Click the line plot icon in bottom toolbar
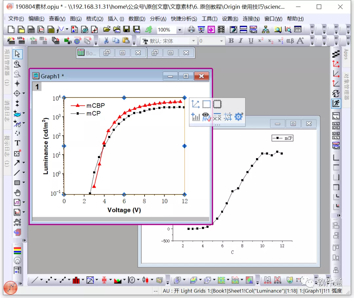This screenshot has width=354, height=298. click(x=35, y=280)
